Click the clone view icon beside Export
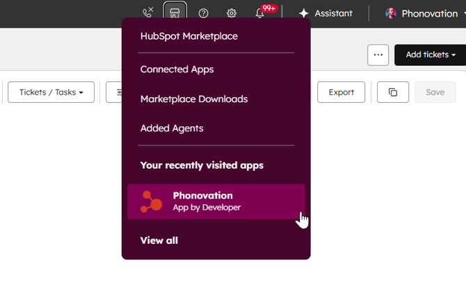466x296 pixels. click(393, 92)
